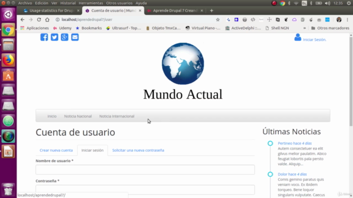353x198 pixels.
Task: Open the Shell NGN bookmark
Action: pos(277,28)
